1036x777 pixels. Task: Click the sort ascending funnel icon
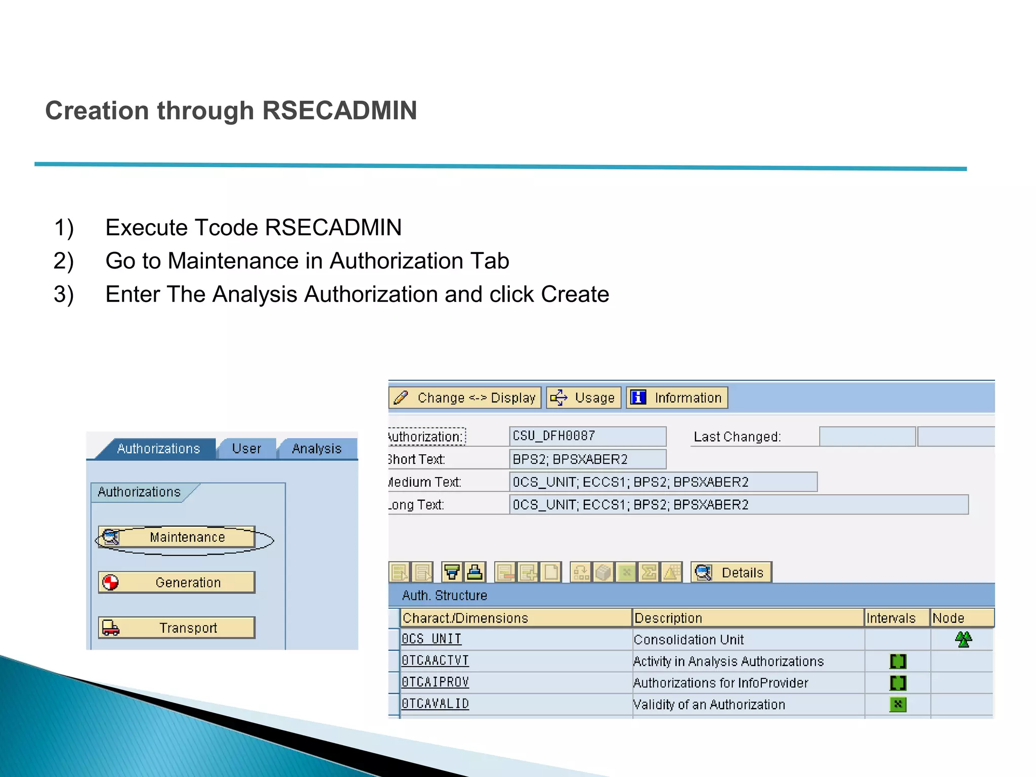click(452, 573)
